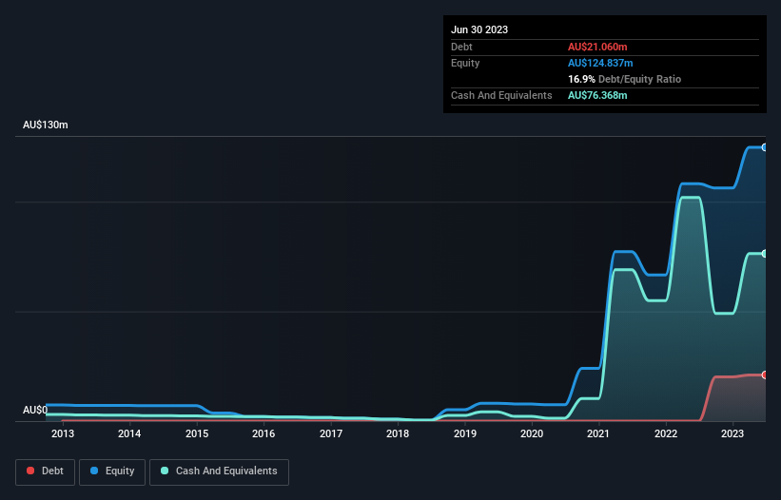Click the 2013 x-axis label
Image resolution: width=781 pixels, height=500 pixels.
click(x=63, y=433)
